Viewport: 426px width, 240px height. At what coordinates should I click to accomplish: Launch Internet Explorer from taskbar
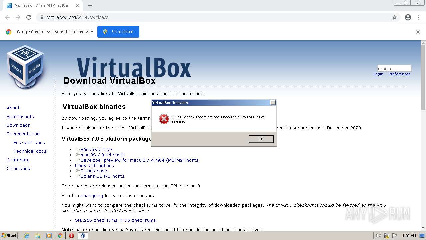coord(27,236)
